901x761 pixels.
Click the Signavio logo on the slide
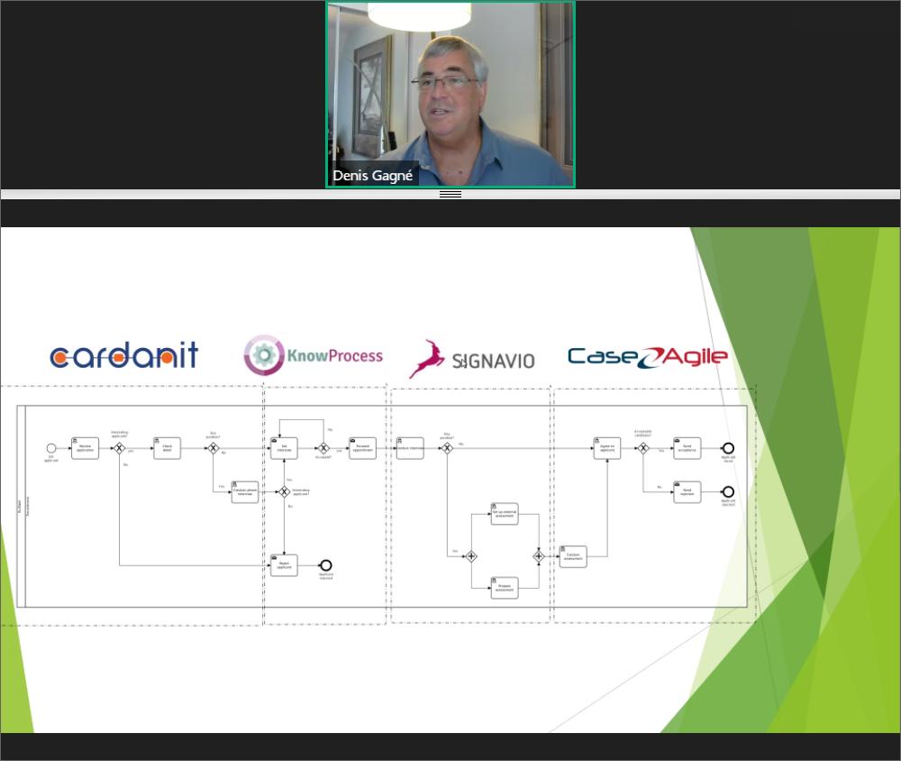(472, 360)
